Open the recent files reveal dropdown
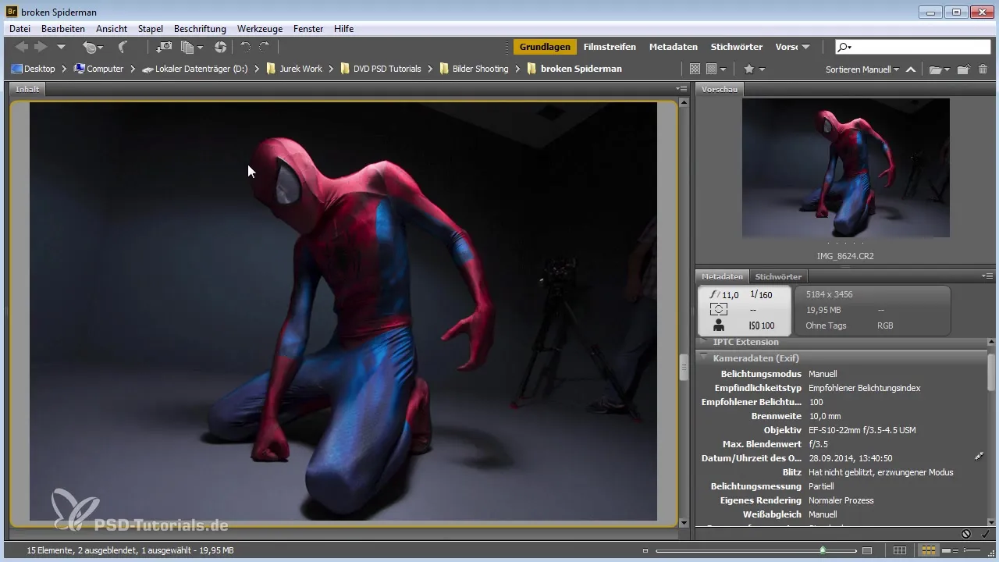The image size is (999, 562). [93, 48]
